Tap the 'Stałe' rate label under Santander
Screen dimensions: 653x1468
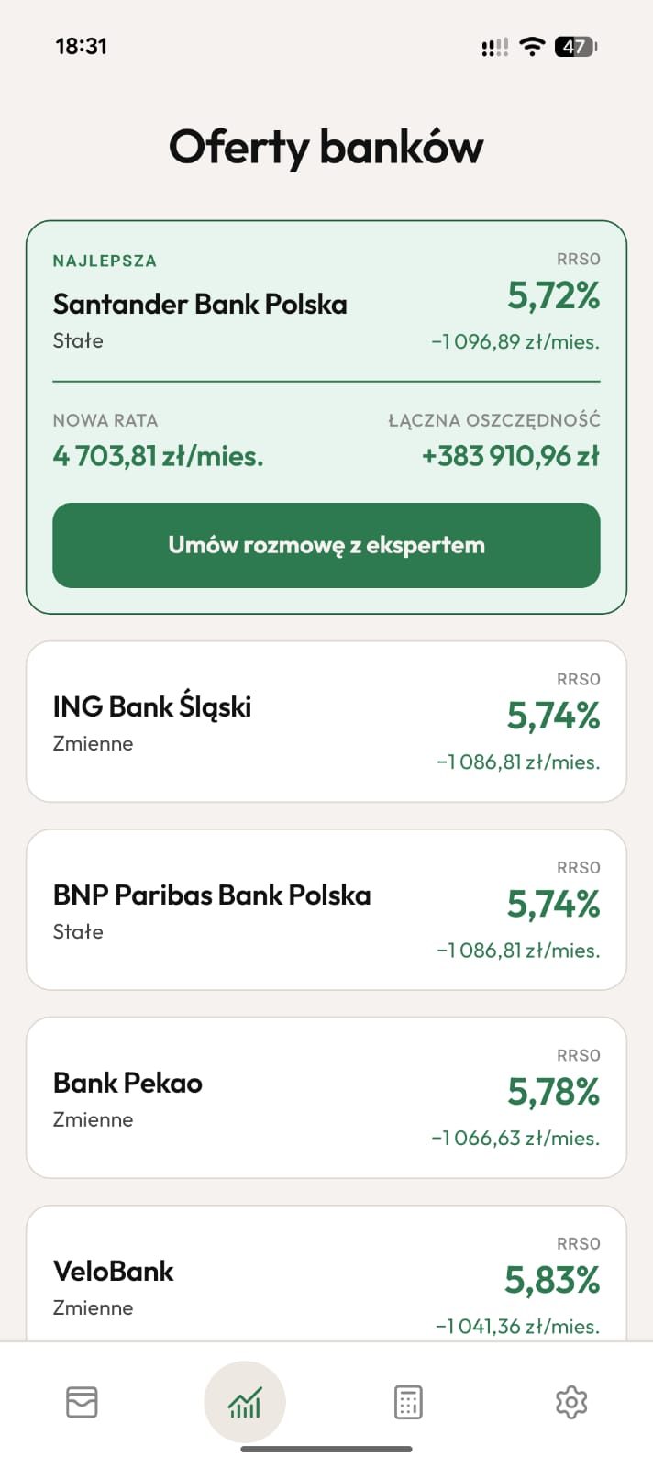coord(78,340)
